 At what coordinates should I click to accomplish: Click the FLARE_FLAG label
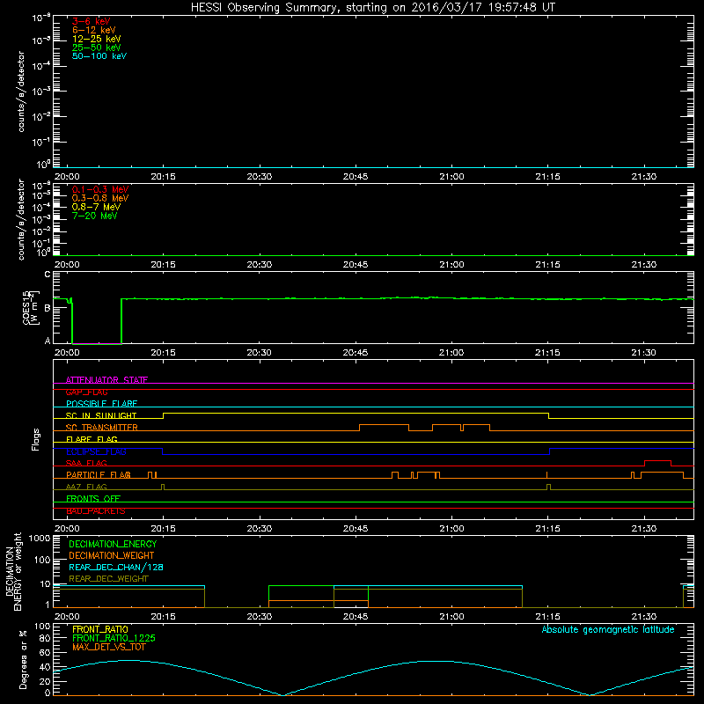coord(92,439)
